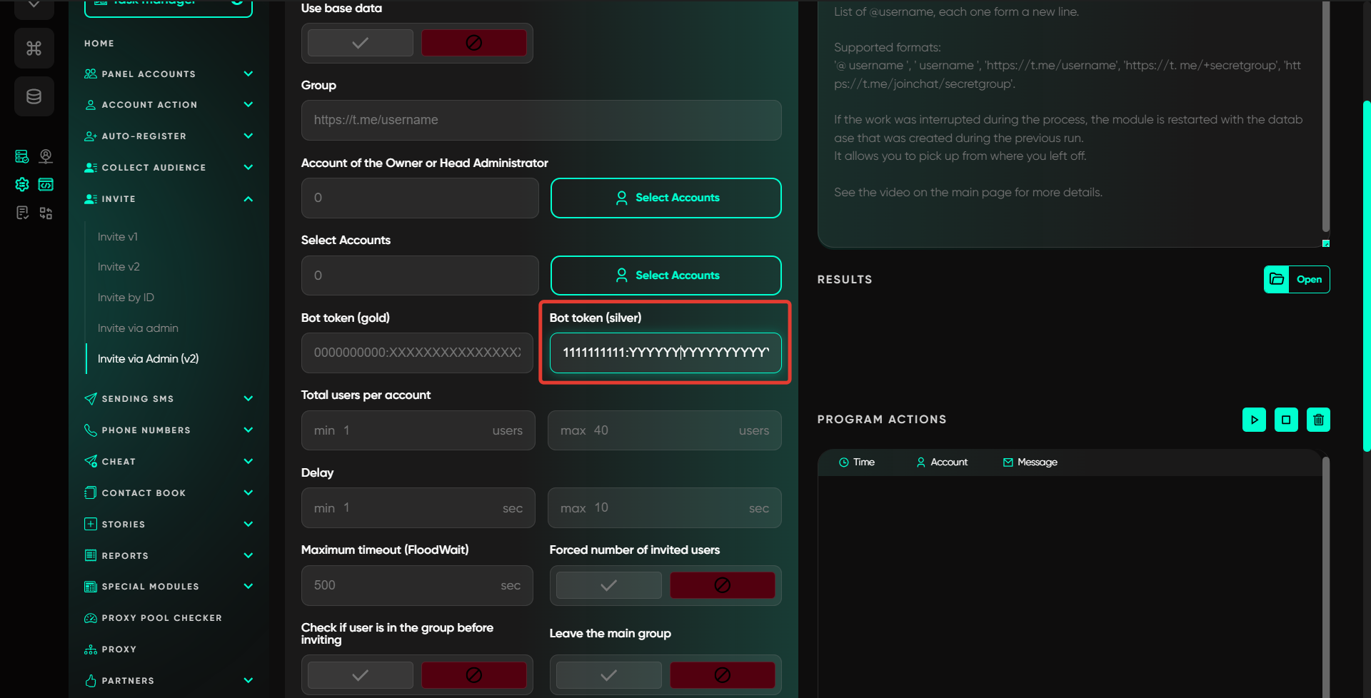Click the Proxy Pool Checker icon
Image resolution: width=1371 pixels, height=698 pixels.
point(91,618)
